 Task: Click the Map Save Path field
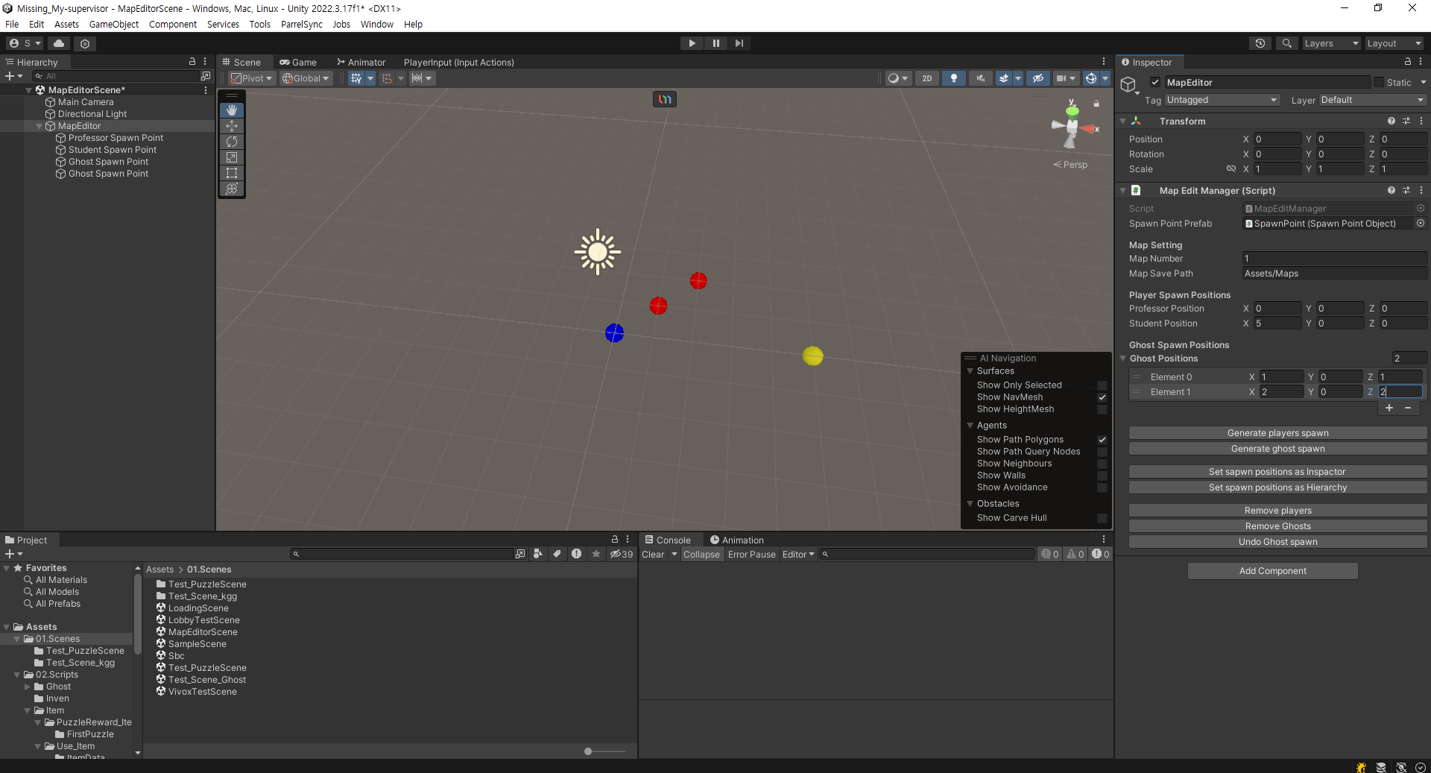click(x=1334, y=274)
